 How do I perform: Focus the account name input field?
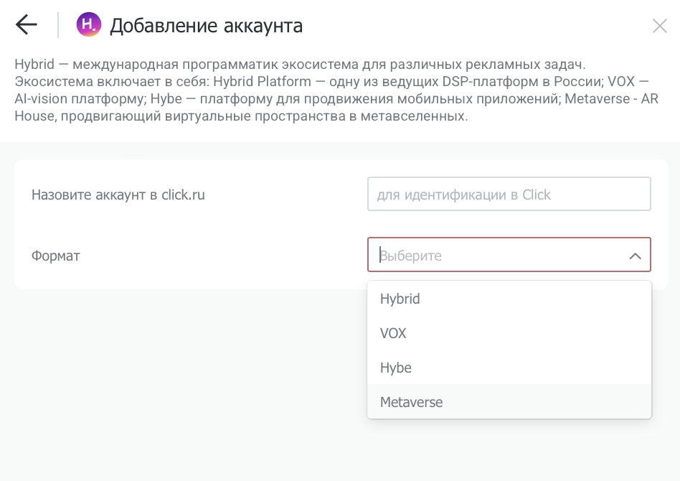point(509,194)
